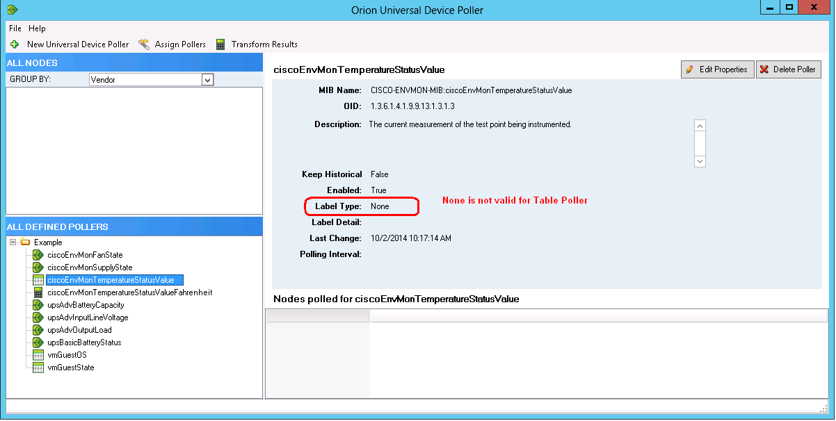
Task: Click the All Nodes empty list box
Action: [134, 151]
